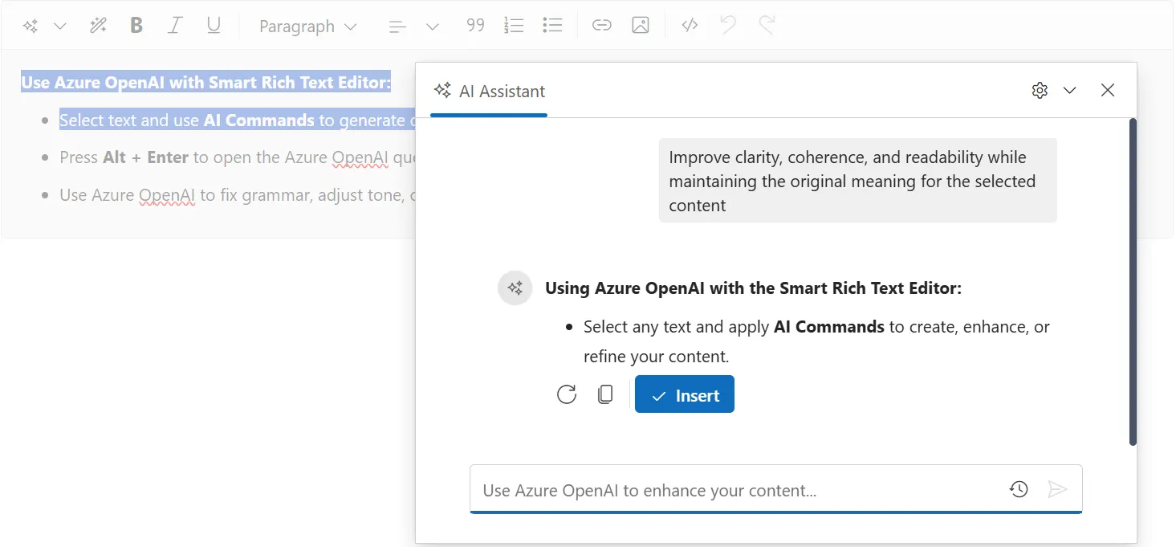
Task: Click the 'Improve clarity, coherence' prompt bubble
Action: click(857, 181)
